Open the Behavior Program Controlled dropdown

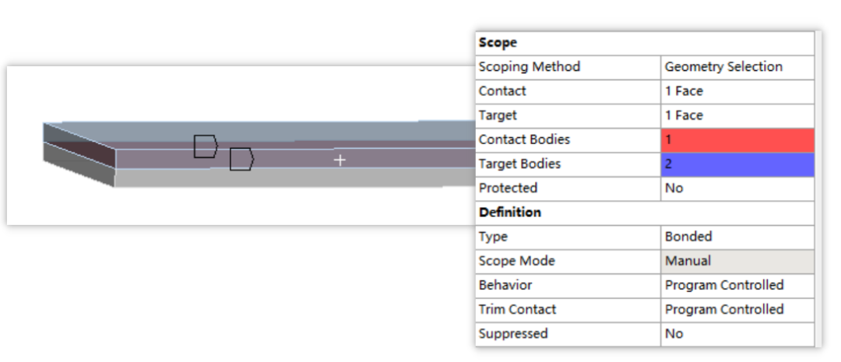pos(737,285)
